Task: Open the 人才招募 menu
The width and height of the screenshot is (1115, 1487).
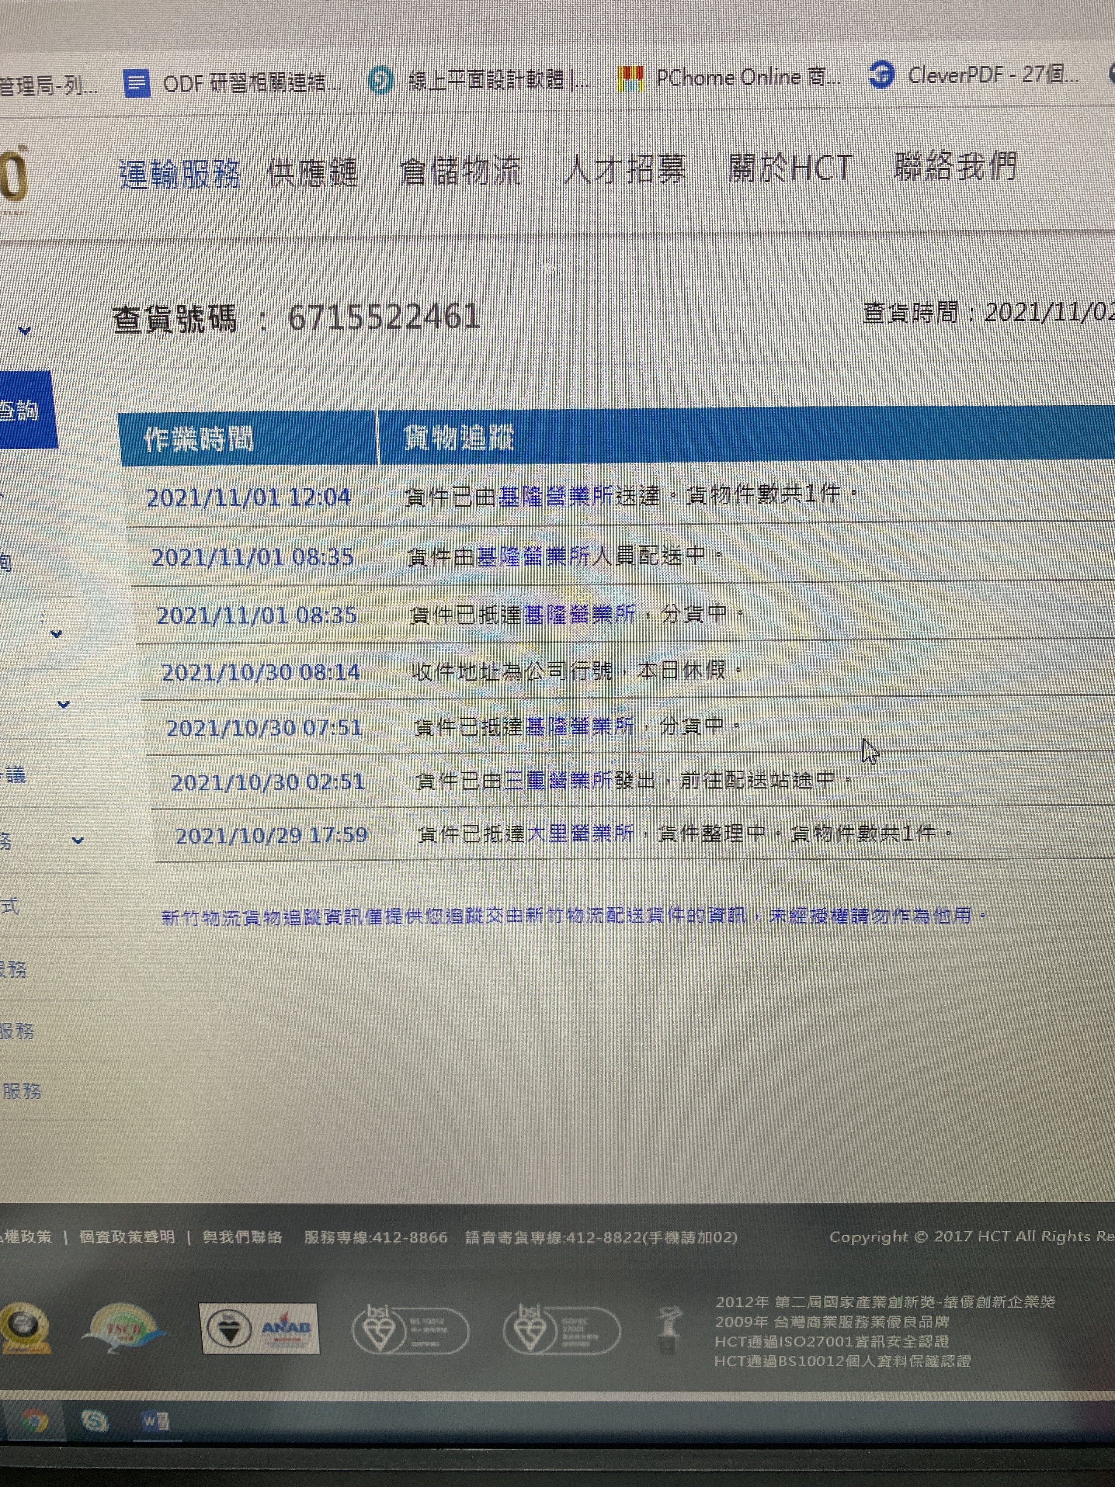Action: [625, 169]
